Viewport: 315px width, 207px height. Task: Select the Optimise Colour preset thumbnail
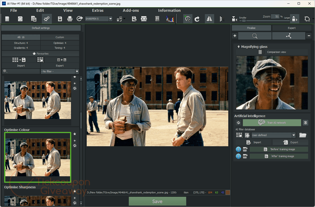pyautogui.click(x=38, y=157)
